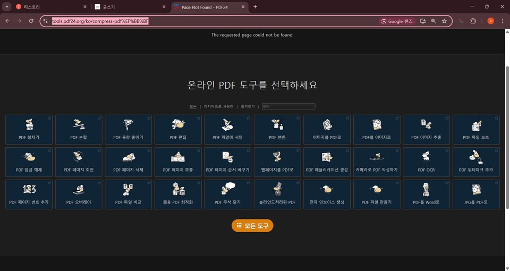Open the PDF 파일 만들기 tool
This screenshot has height=271, width=510.
(377, 194)
